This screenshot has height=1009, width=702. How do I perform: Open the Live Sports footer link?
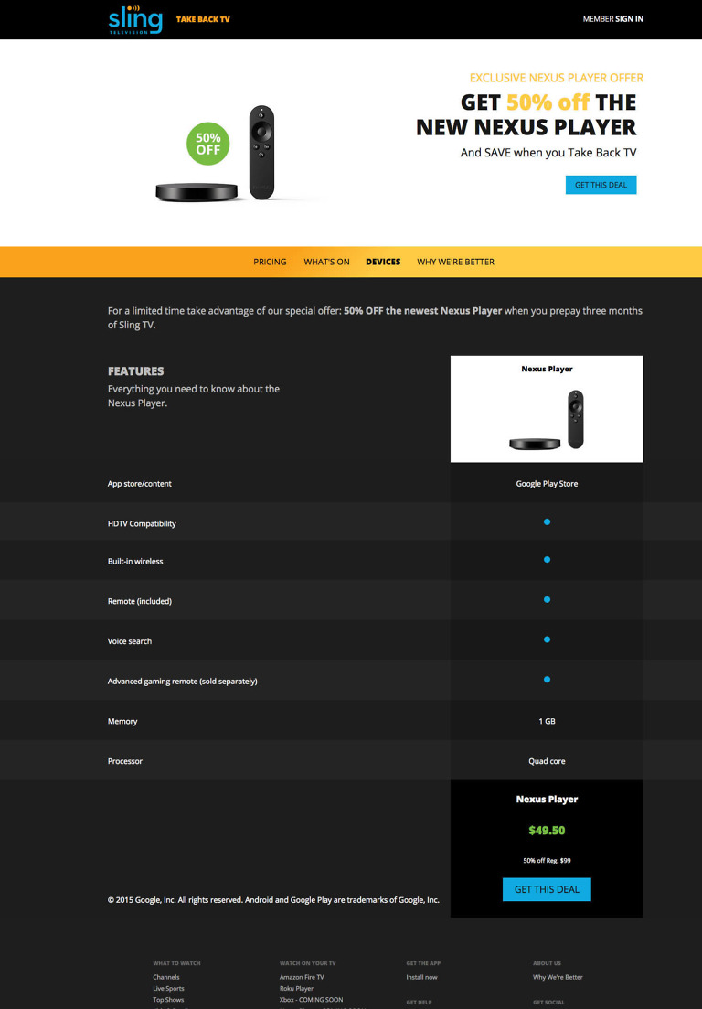168,988
